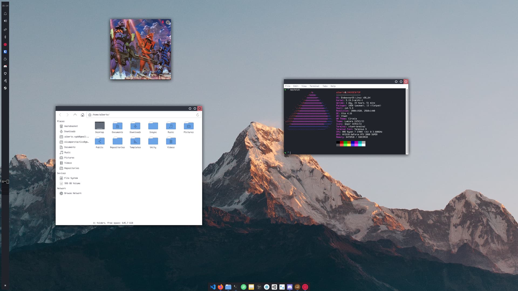This screenshot has height=291, width=518.
Task: Click the coffee cup Caffeine tray icon
Action: pos(5,59)
